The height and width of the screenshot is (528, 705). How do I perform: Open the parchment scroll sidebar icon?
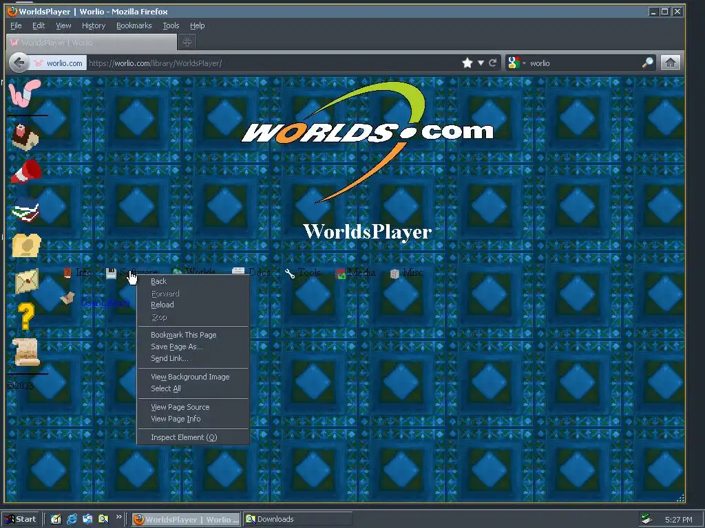point(26,353)
